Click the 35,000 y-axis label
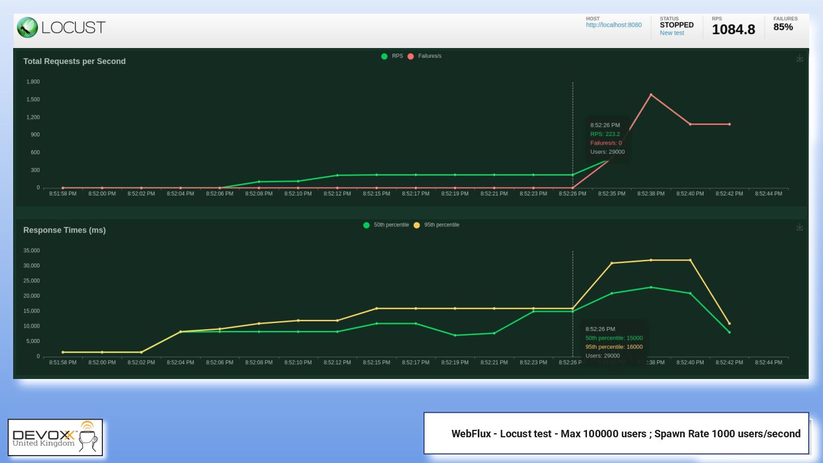 click(x=31, y=250)
